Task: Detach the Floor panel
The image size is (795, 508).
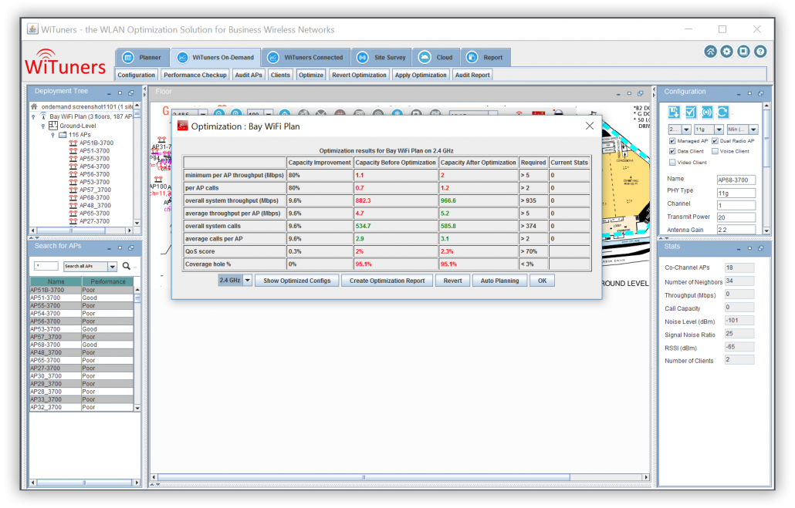Action: [x=641, y=94]
